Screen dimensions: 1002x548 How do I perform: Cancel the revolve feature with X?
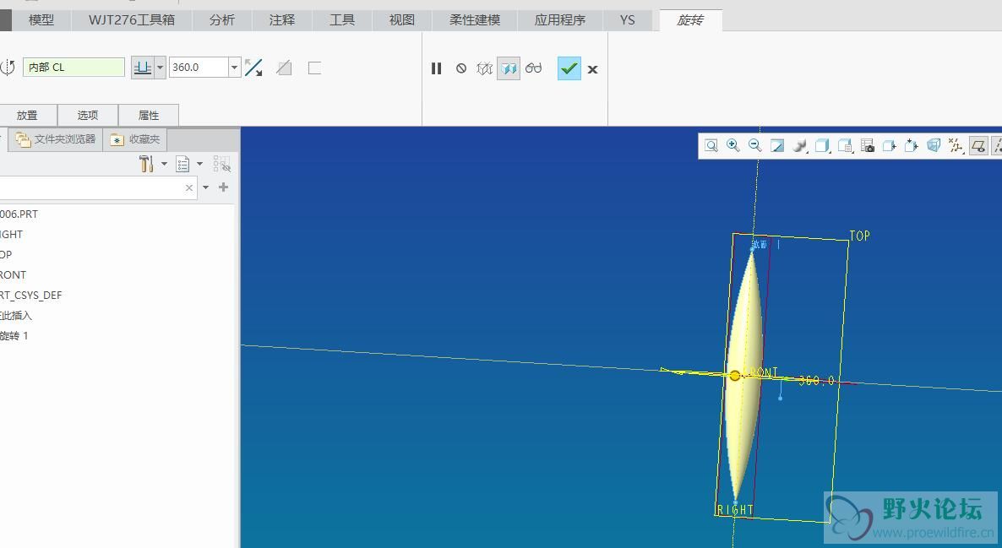pos(592,69)
